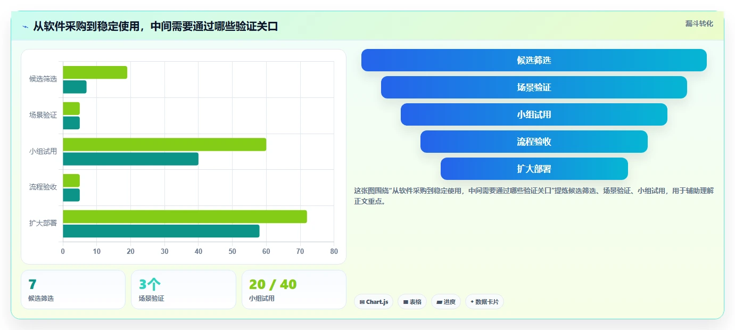Viewport: 735px width, 330px height.
Task: Click the teal bar for 小组试用
Action: pyautogui.click(x=130, y=159)
